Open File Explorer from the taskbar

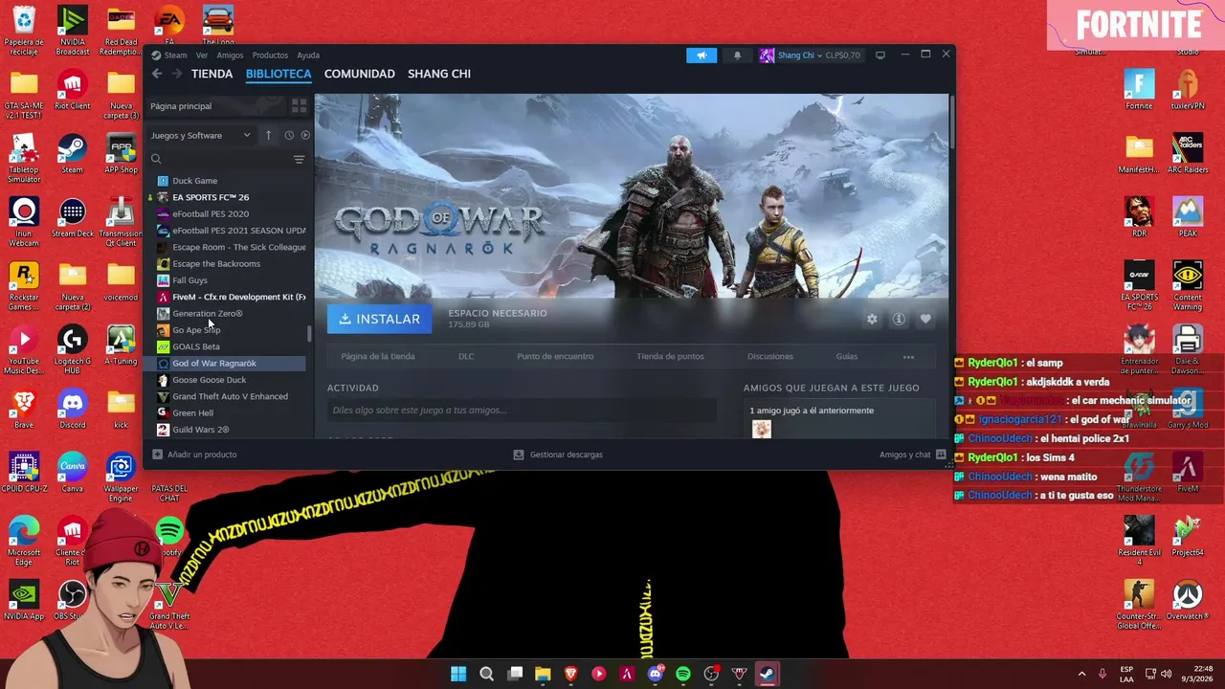(x=543, y=674)
